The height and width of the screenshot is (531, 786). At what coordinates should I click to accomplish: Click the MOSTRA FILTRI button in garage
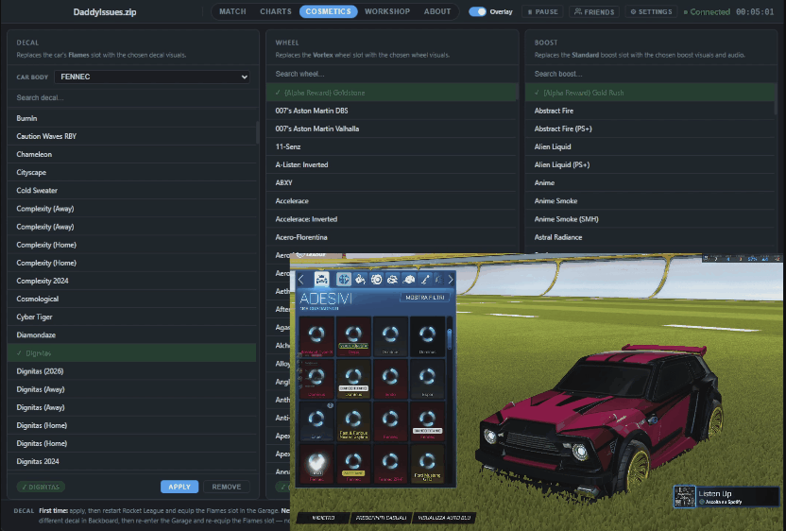pyautogui.click(x=424, y=298)
